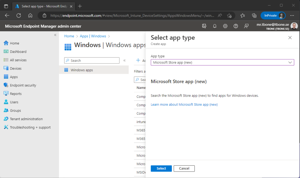Open the tab actions menu icon

tap(6, 6)
